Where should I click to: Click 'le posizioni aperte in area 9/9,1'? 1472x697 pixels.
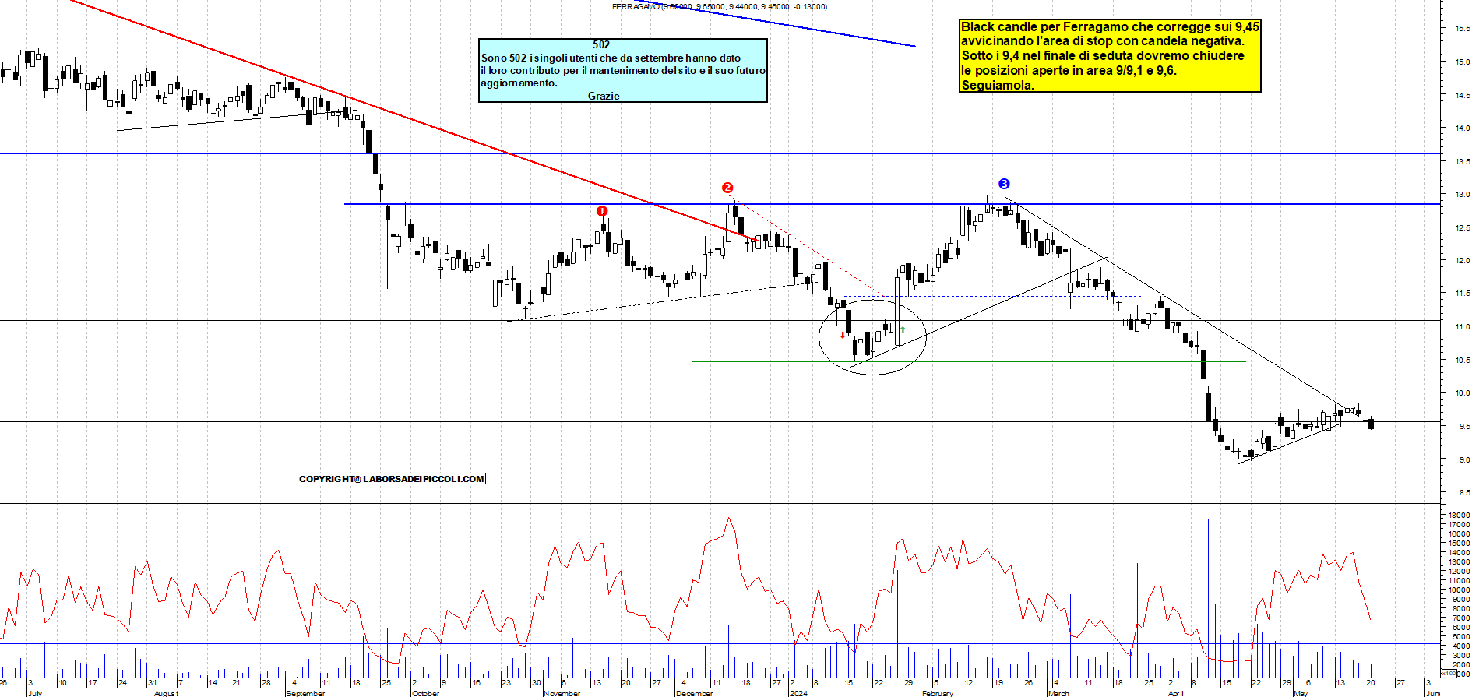[1069, 70]
